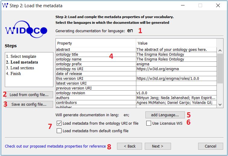228x156 pixels.
Task: Edit the ontology title value cell
Action: point(176,54)
